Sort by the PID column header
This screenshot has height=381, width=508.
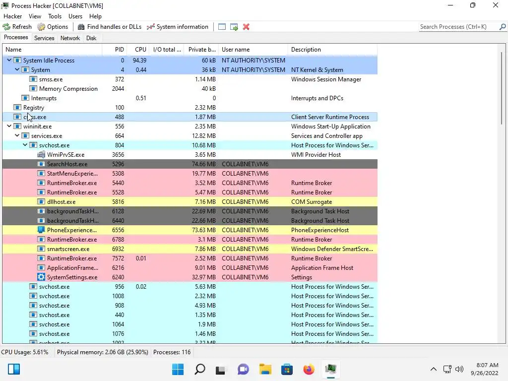[x=115, y=50]
